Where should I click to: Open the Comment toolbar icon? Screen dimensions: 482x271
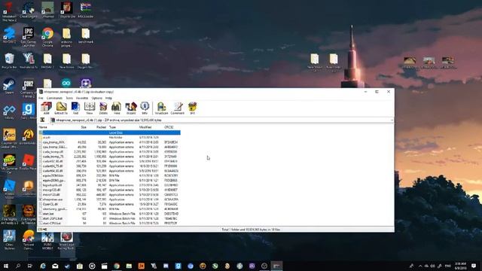178,108
